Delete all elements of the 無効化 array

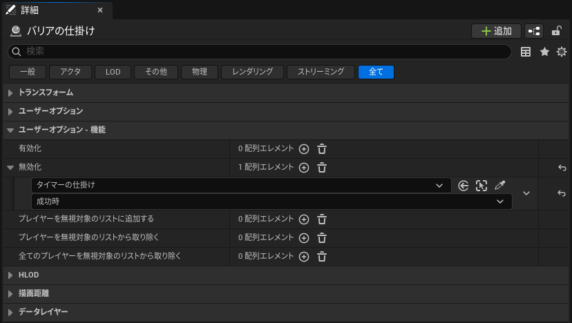pos(321,167)
